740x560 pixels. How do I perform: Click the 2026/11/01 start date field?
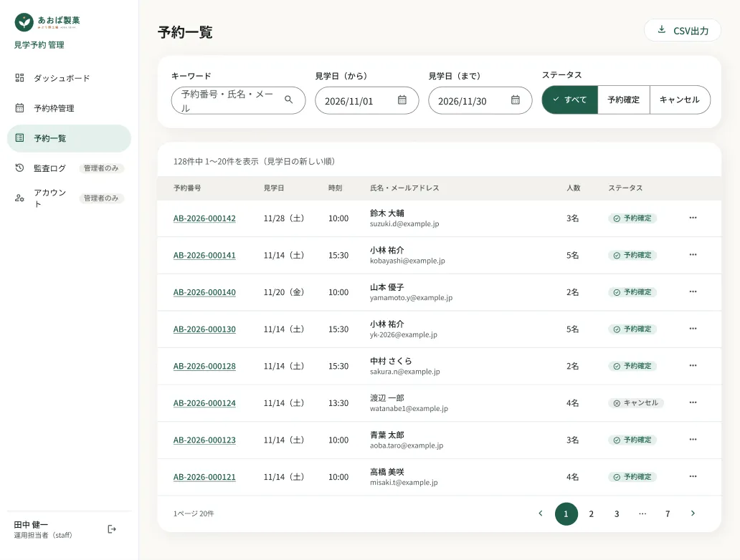coord(366,100)
